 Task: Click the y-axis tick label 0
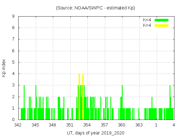point(13,120)
